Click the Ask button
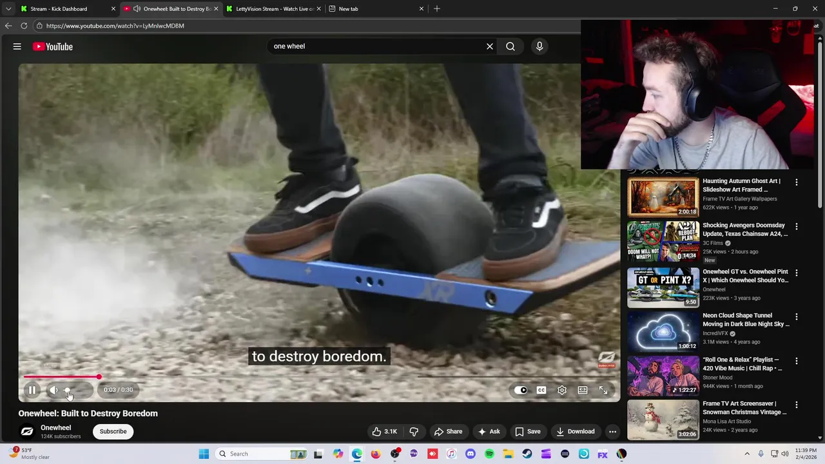The image size is (825, 464). coord(489,431)
